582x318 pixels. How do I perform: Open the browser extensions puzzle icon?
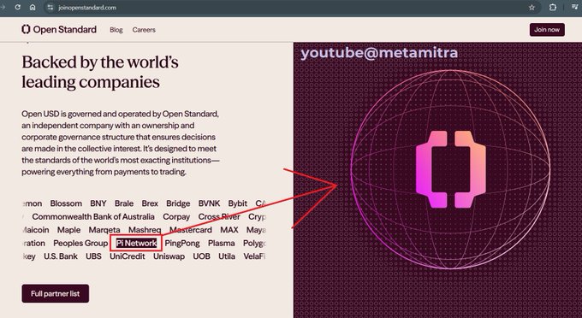coord(553,8)
